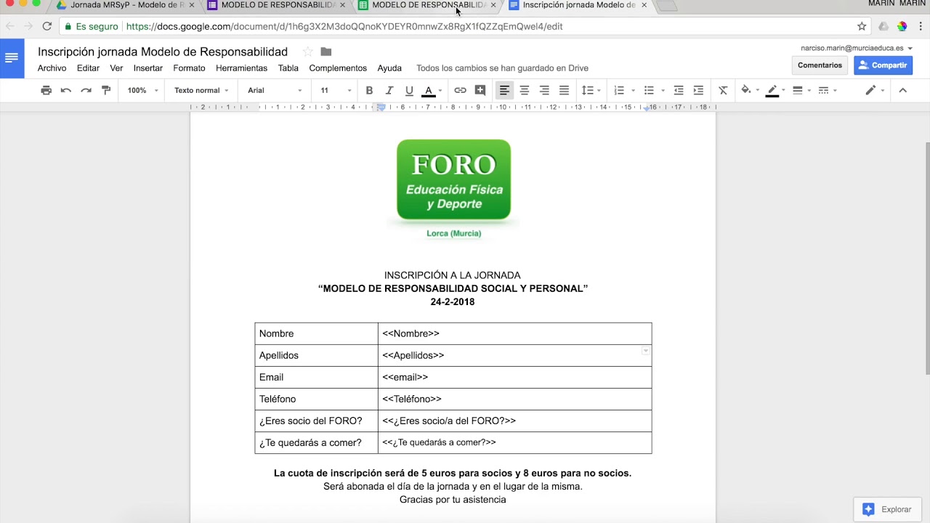Screen dimensions: 930x523
Task: Open the editing mode pencil dropdown
Action: [x=874, y=90]
